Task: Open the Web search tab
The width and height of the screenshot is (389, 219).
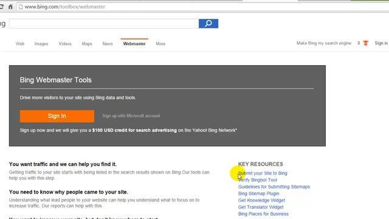Action: (x=20, y=44)
